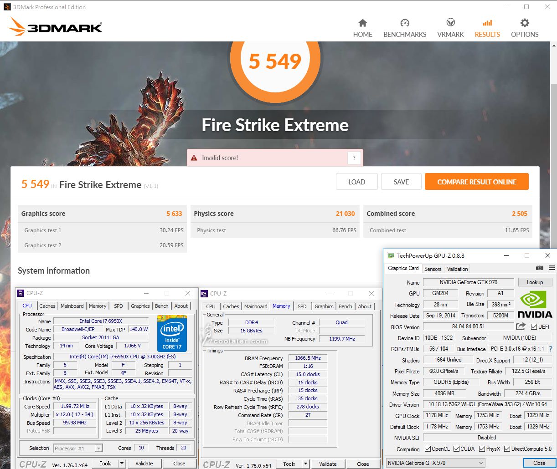Click the DRAM Frequency value field
557x469 pixels.
[x=308, y=358]
